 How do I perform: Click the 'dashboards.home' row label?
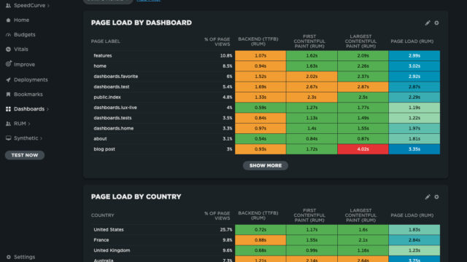[114, 128]
